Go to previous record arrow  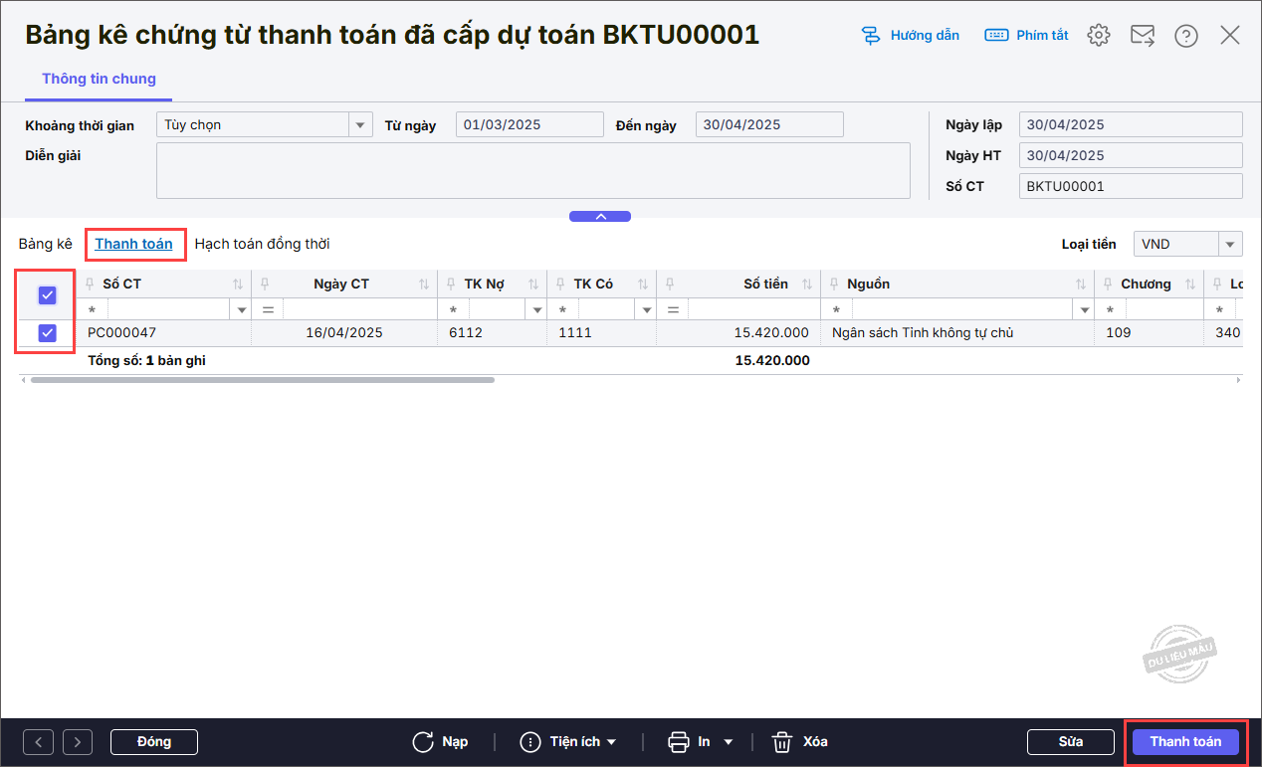coord(38,742)
